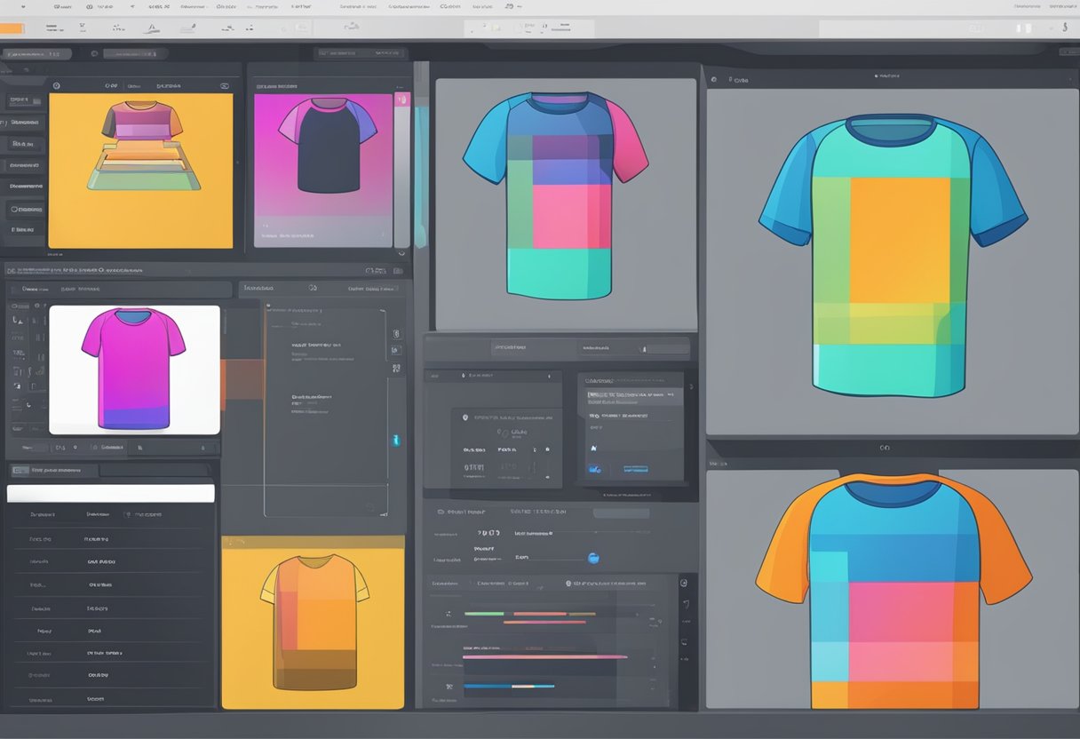Click the blue underlined link in the properties dialog
The image size is (1080, 739).
pos(637,467)
